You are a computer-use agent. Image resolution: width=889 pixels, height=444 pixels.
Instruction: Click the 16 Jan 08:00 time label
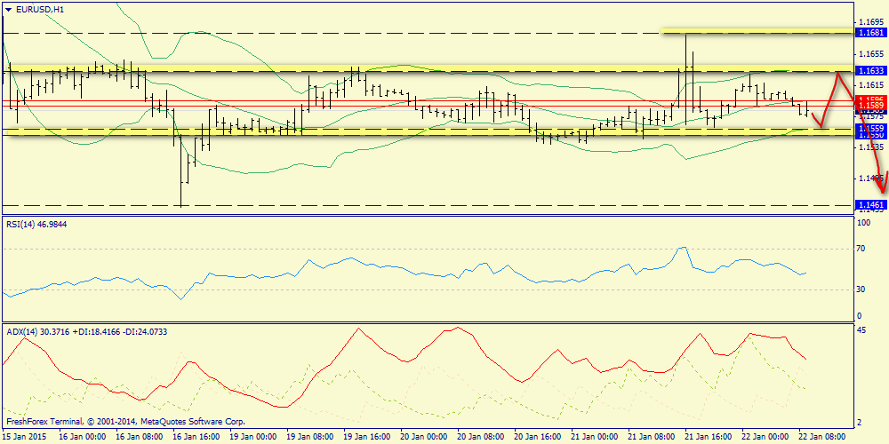coord(139,437)
